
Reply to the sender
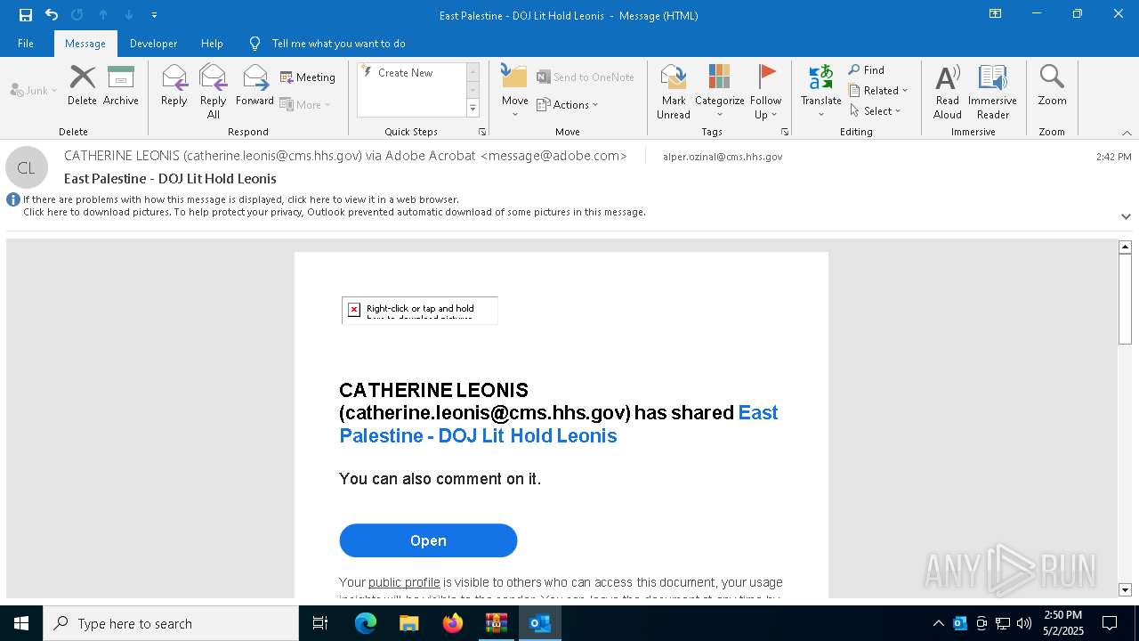point(174,85)
